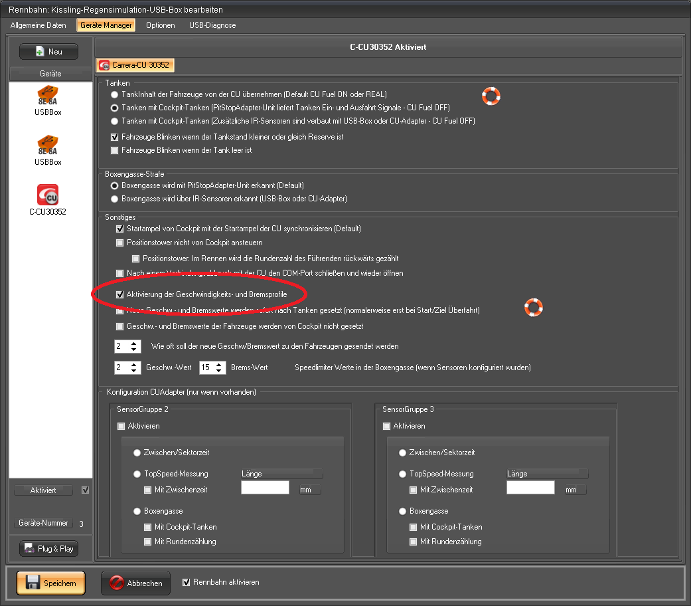Open the Länge dropdown in SensorGruppe 2
The width and height of the screenshot is (691, 606).
tap(281, 474)
